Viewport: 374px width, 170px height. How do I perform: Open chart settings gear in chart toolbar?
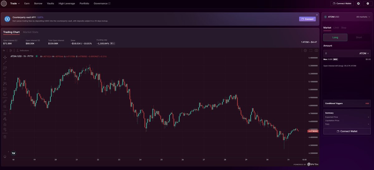tap(305, 50)
